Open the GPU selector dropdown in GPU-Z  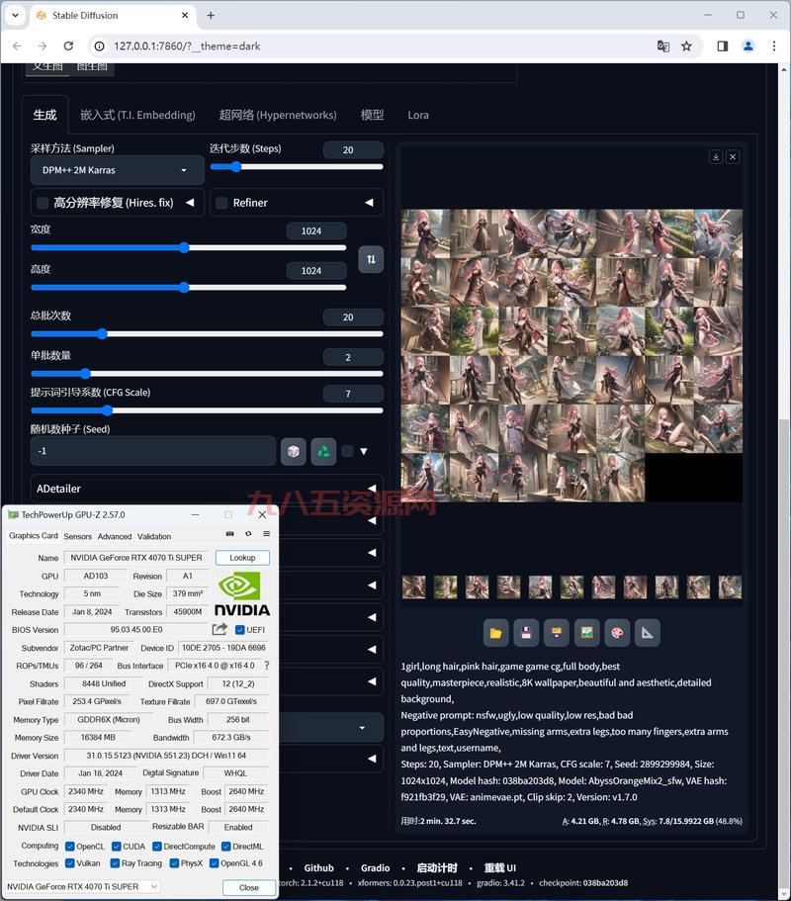tap(82, 886)
